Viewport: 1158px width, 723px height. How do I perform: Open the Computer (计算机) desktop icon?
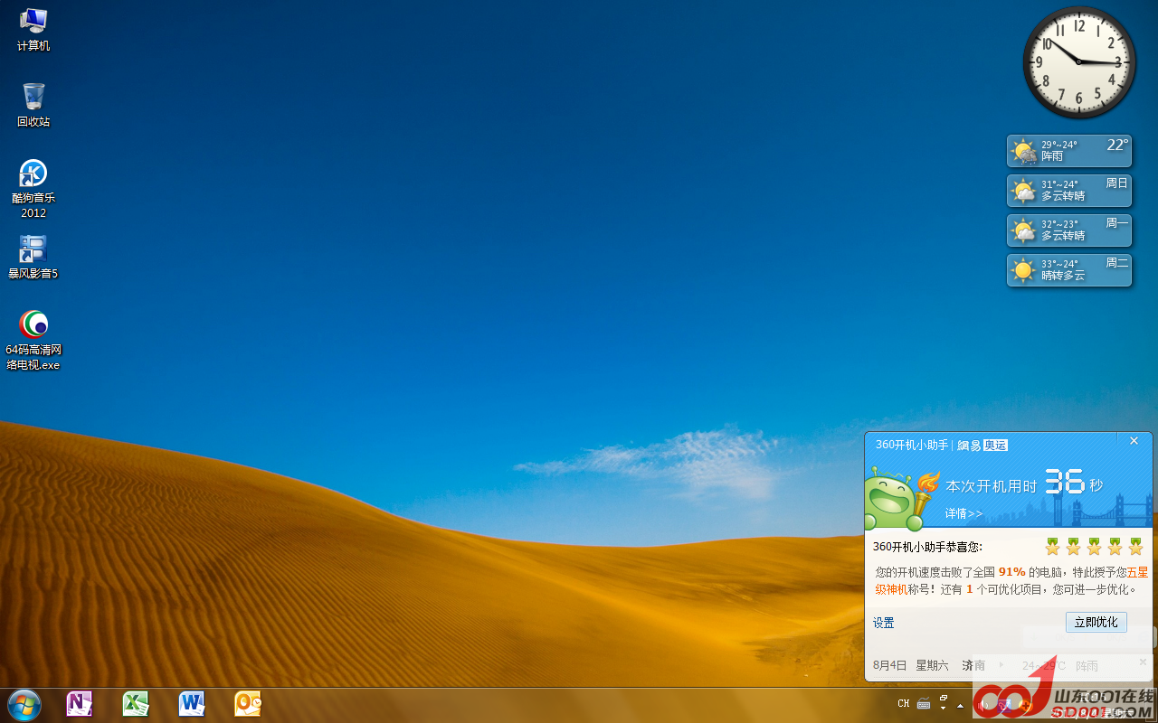[x=33, y=28]
